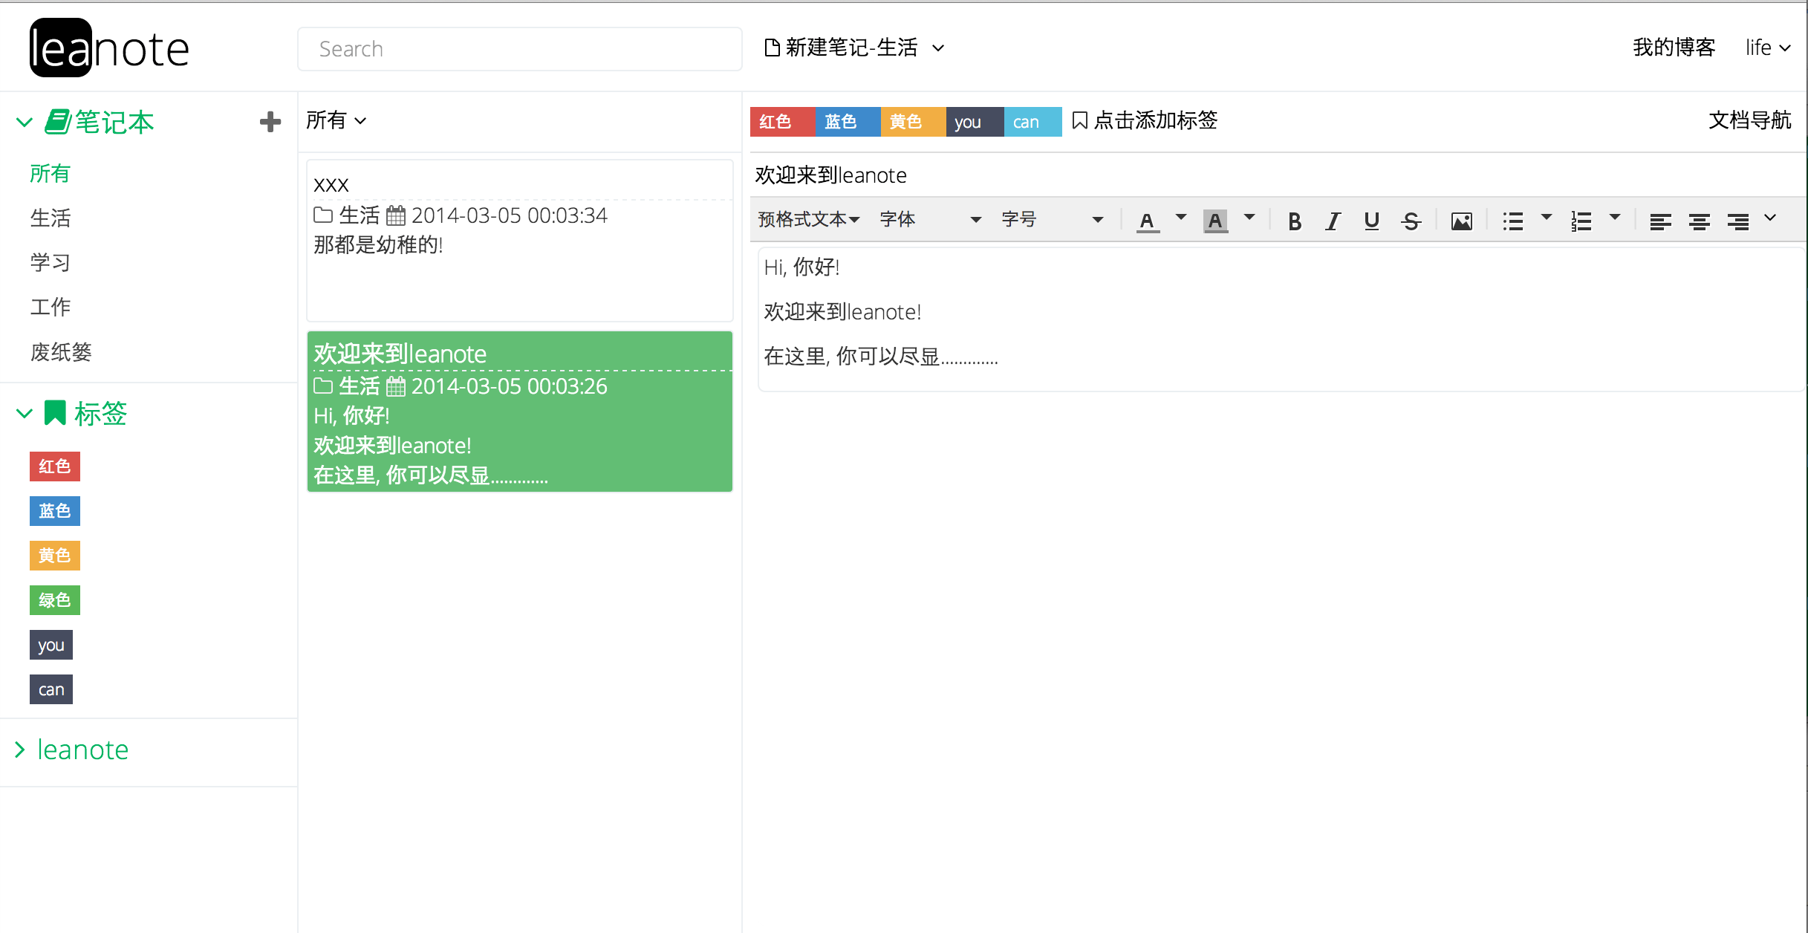This screenshot has width=1808, height=933.
Task: Toggle Italic text formatting
Action: (x=1333, y=221)
